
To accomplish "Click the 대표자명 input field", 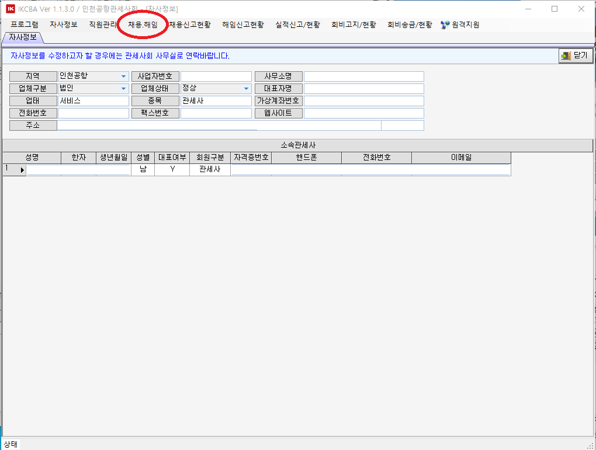I will click(x=363, y=89).
